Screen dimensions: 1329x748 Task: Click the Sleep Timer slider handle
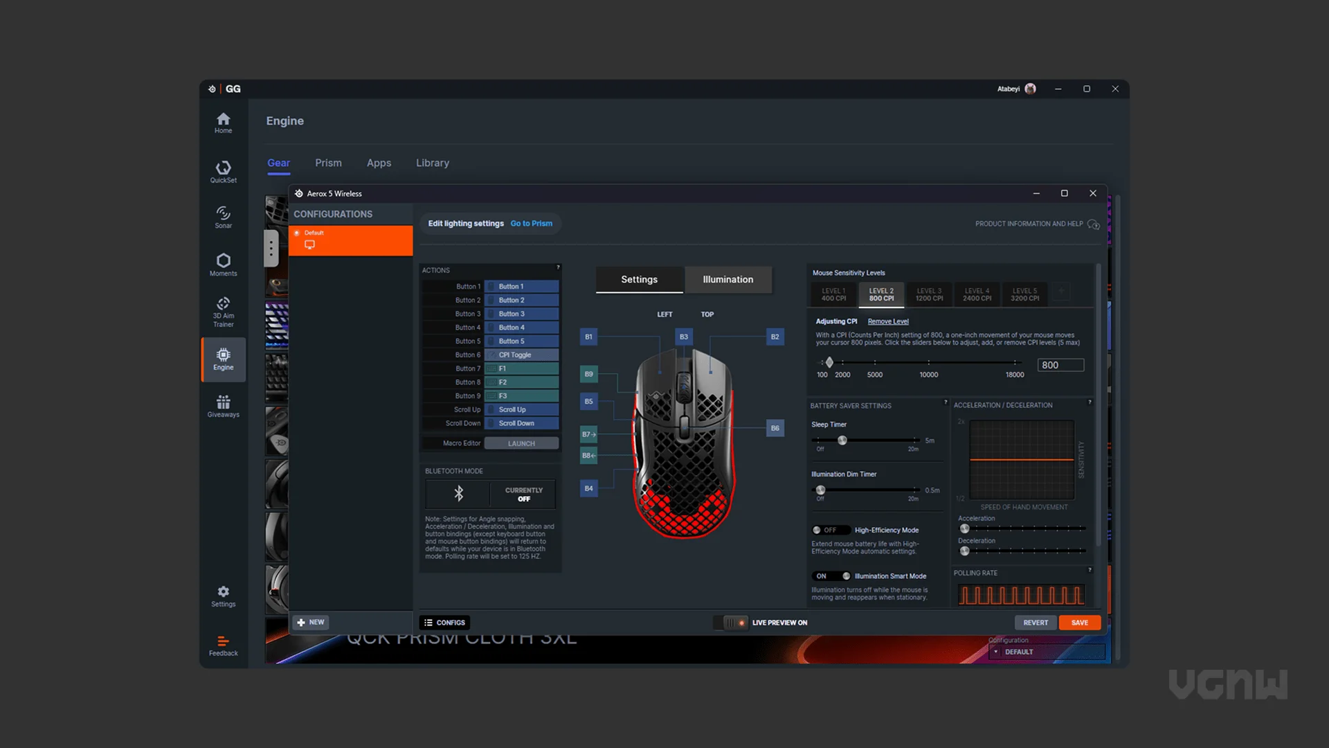click(842, 440)
